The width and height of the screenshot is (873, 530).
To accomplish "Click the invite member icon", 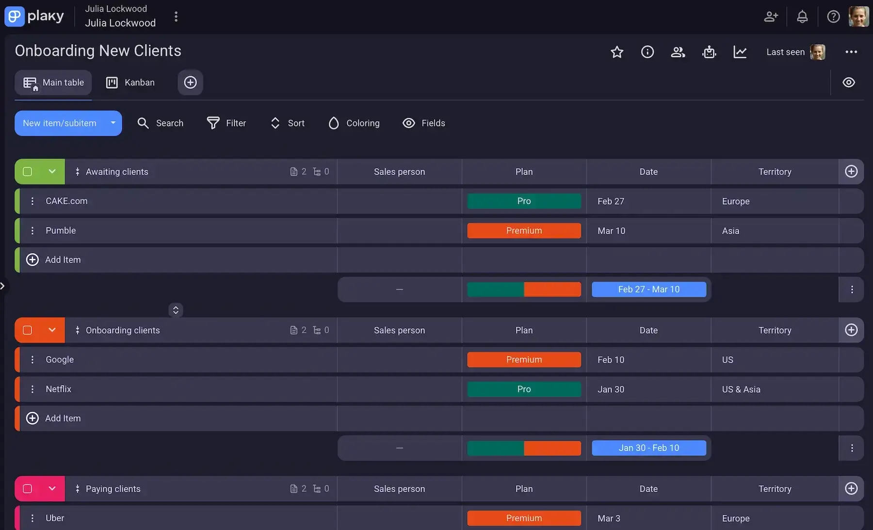I will point(771,16).
